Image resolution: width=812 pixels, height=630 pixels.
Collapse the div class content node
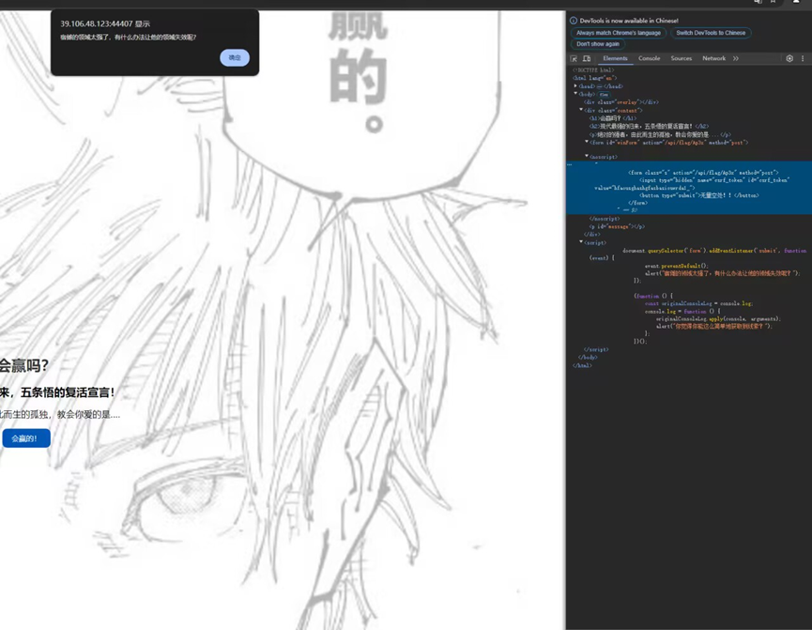click(581, 110)
